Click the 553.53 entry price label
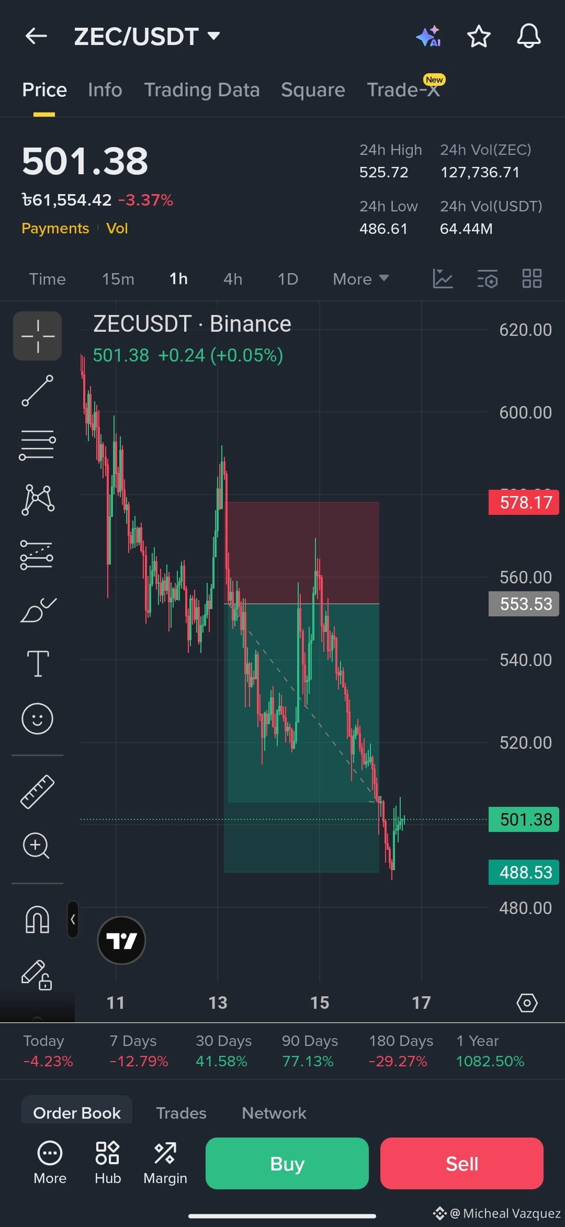 [x=524, y=604]
